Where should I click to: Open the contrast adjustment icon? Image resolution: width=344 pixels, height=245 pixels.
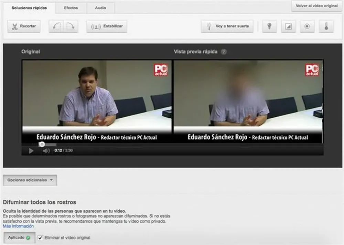[288, 26]
